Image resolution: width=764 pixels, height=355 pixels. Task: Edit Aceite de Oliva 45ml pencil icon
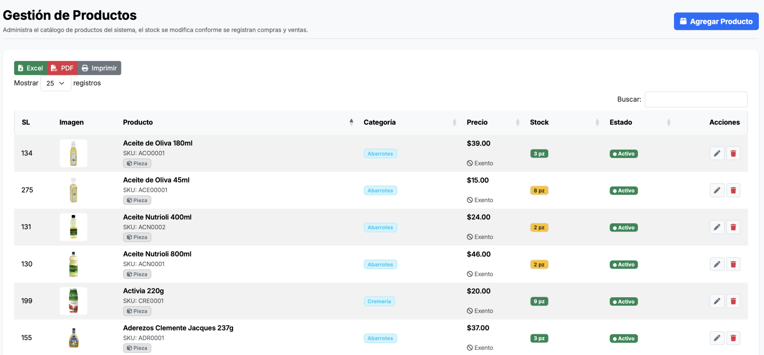click(717, 191)
